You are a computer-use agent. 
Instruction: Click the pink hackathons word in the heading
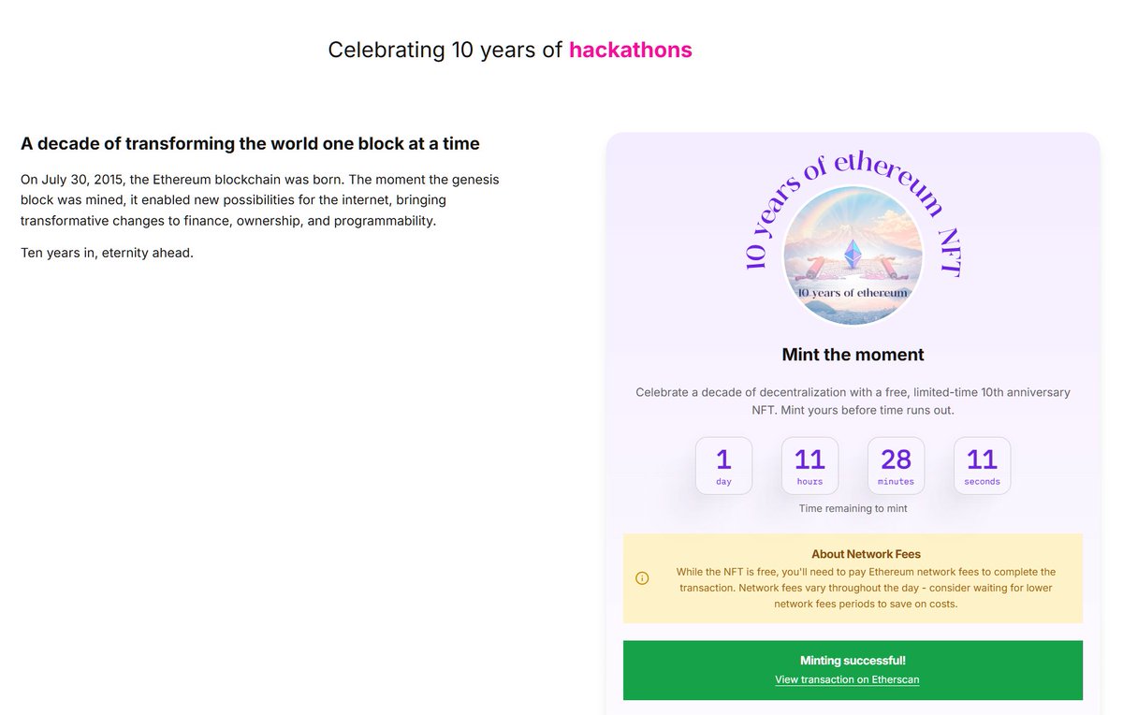(631, 50)
